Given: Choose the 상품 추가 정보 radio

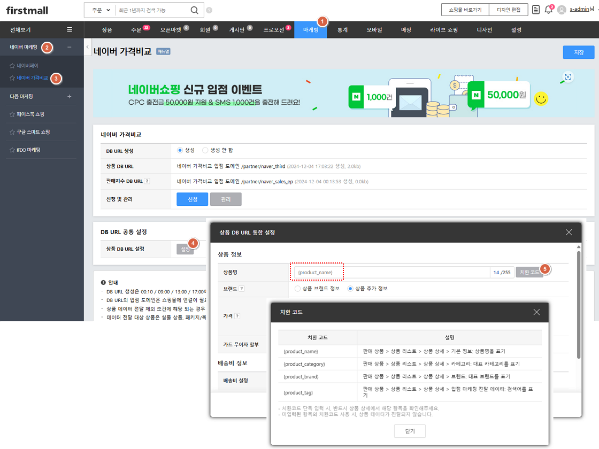Looking at the screenshot, I should click(350, 289).
